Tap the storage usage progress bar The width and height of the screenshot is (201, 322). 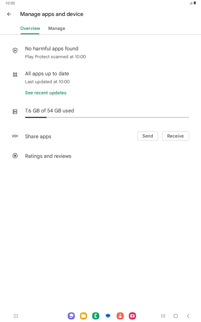pyautogui.click(x=107, y=117)
